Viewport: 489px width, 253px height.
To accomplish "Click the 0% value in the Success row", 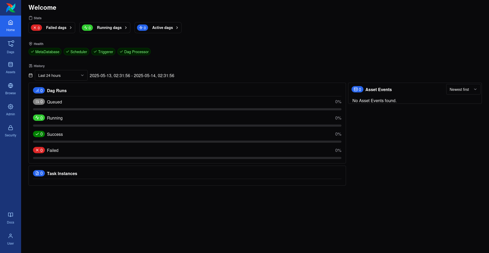I will coord(338,134).
